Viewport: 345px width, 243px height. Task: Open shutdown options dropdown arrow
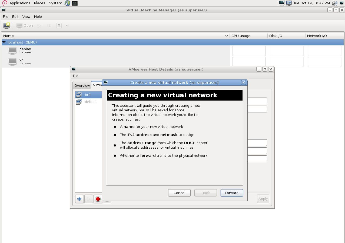67,26
